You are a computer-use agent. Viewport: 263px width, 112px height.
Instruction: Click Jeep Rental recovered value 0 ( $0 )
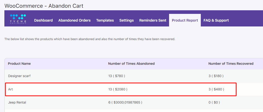214,102
